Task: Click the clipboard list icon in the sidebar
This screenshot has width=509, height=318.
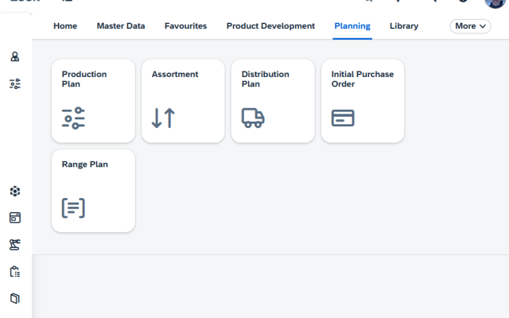Action: point(15,271)
